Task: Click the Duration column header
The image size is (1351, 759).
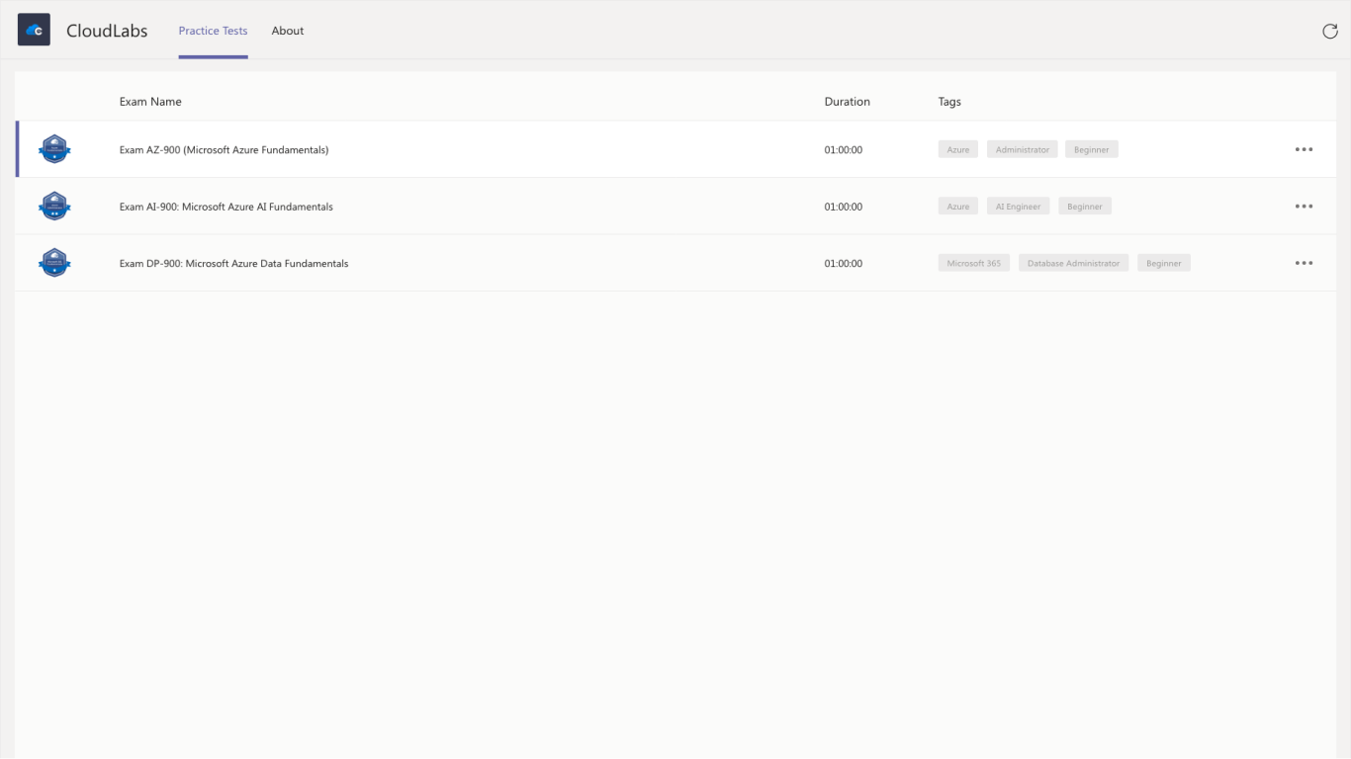Action: 848,102
